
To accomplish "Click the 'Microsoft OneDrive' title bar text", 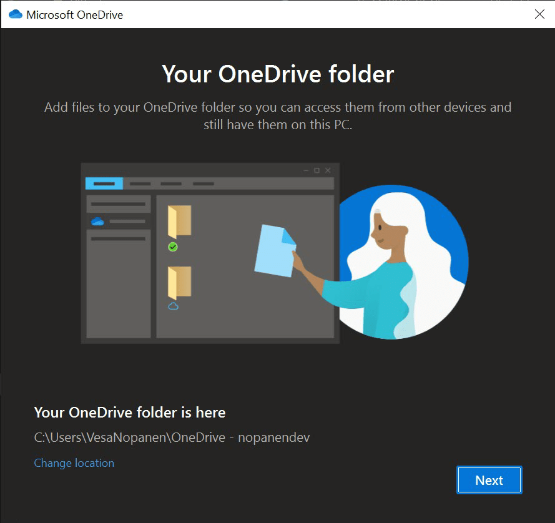I will [x=74, y=15].
